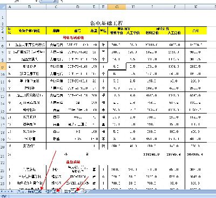This screenshot has height=198, width=216.
Task: Open the Name Box dropdown arrow
Action: point(36,1)
